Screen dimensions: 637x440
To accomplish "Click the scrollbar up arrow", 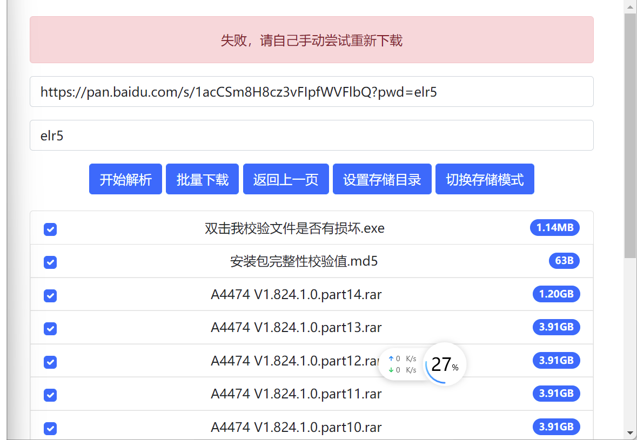I will tap(630, 6).
